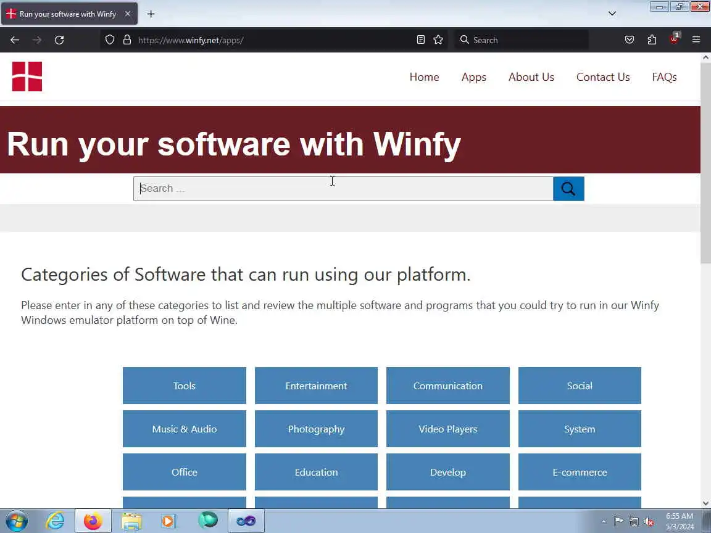Open the System category
The image size is (711, 533).
tap(580, 429)
